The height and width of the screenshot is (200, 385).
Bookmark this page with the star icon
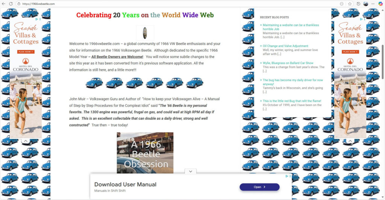click(x=350, y=4)
